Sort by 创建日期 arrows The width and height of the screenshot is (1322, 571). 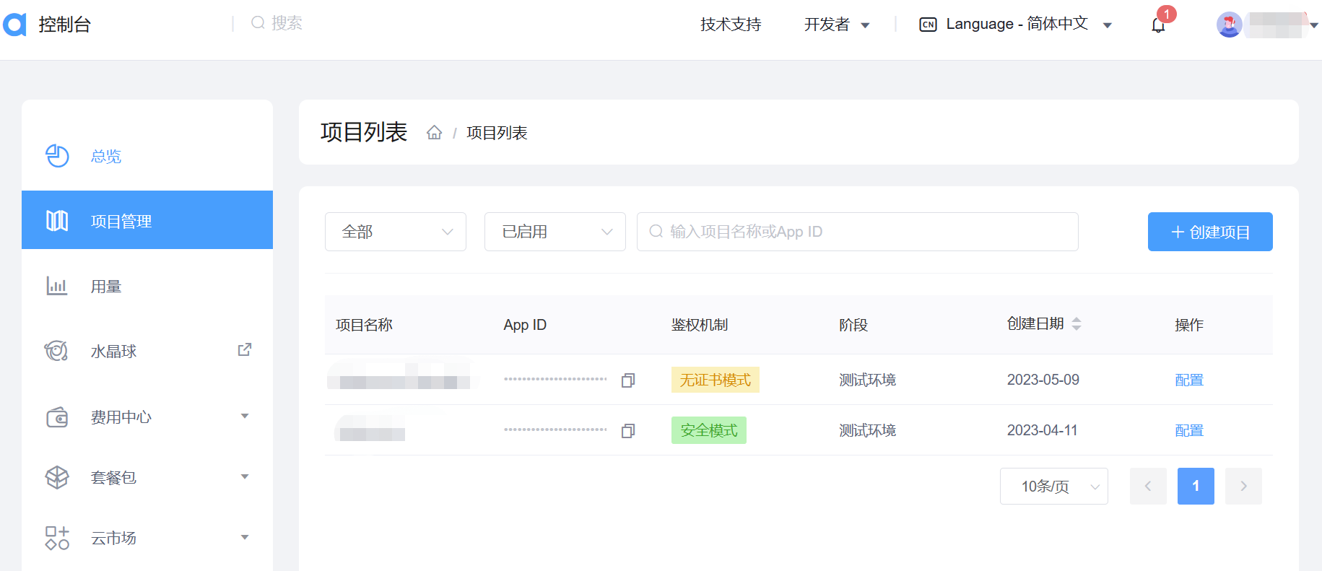[x=1077, y=324]
